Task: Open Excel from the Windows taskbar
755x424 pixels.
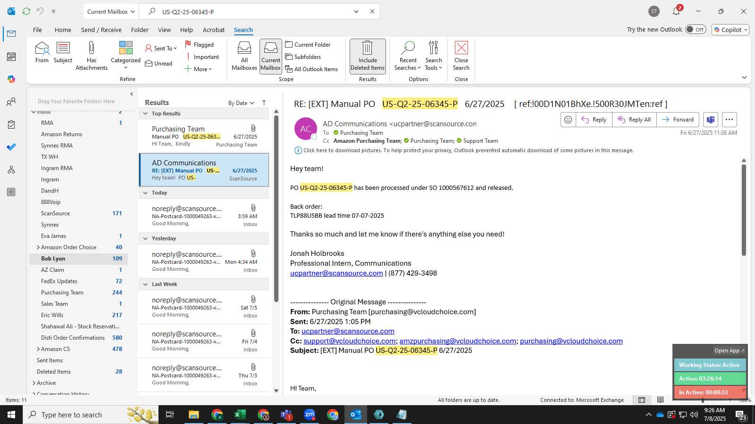Action: [x=240, y=415]
